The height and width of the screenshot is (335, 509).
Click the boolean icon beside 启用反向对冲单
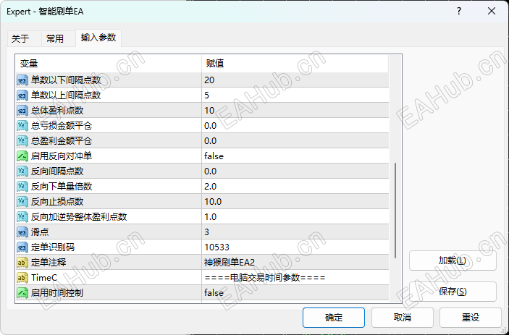[x=22, y=156]
